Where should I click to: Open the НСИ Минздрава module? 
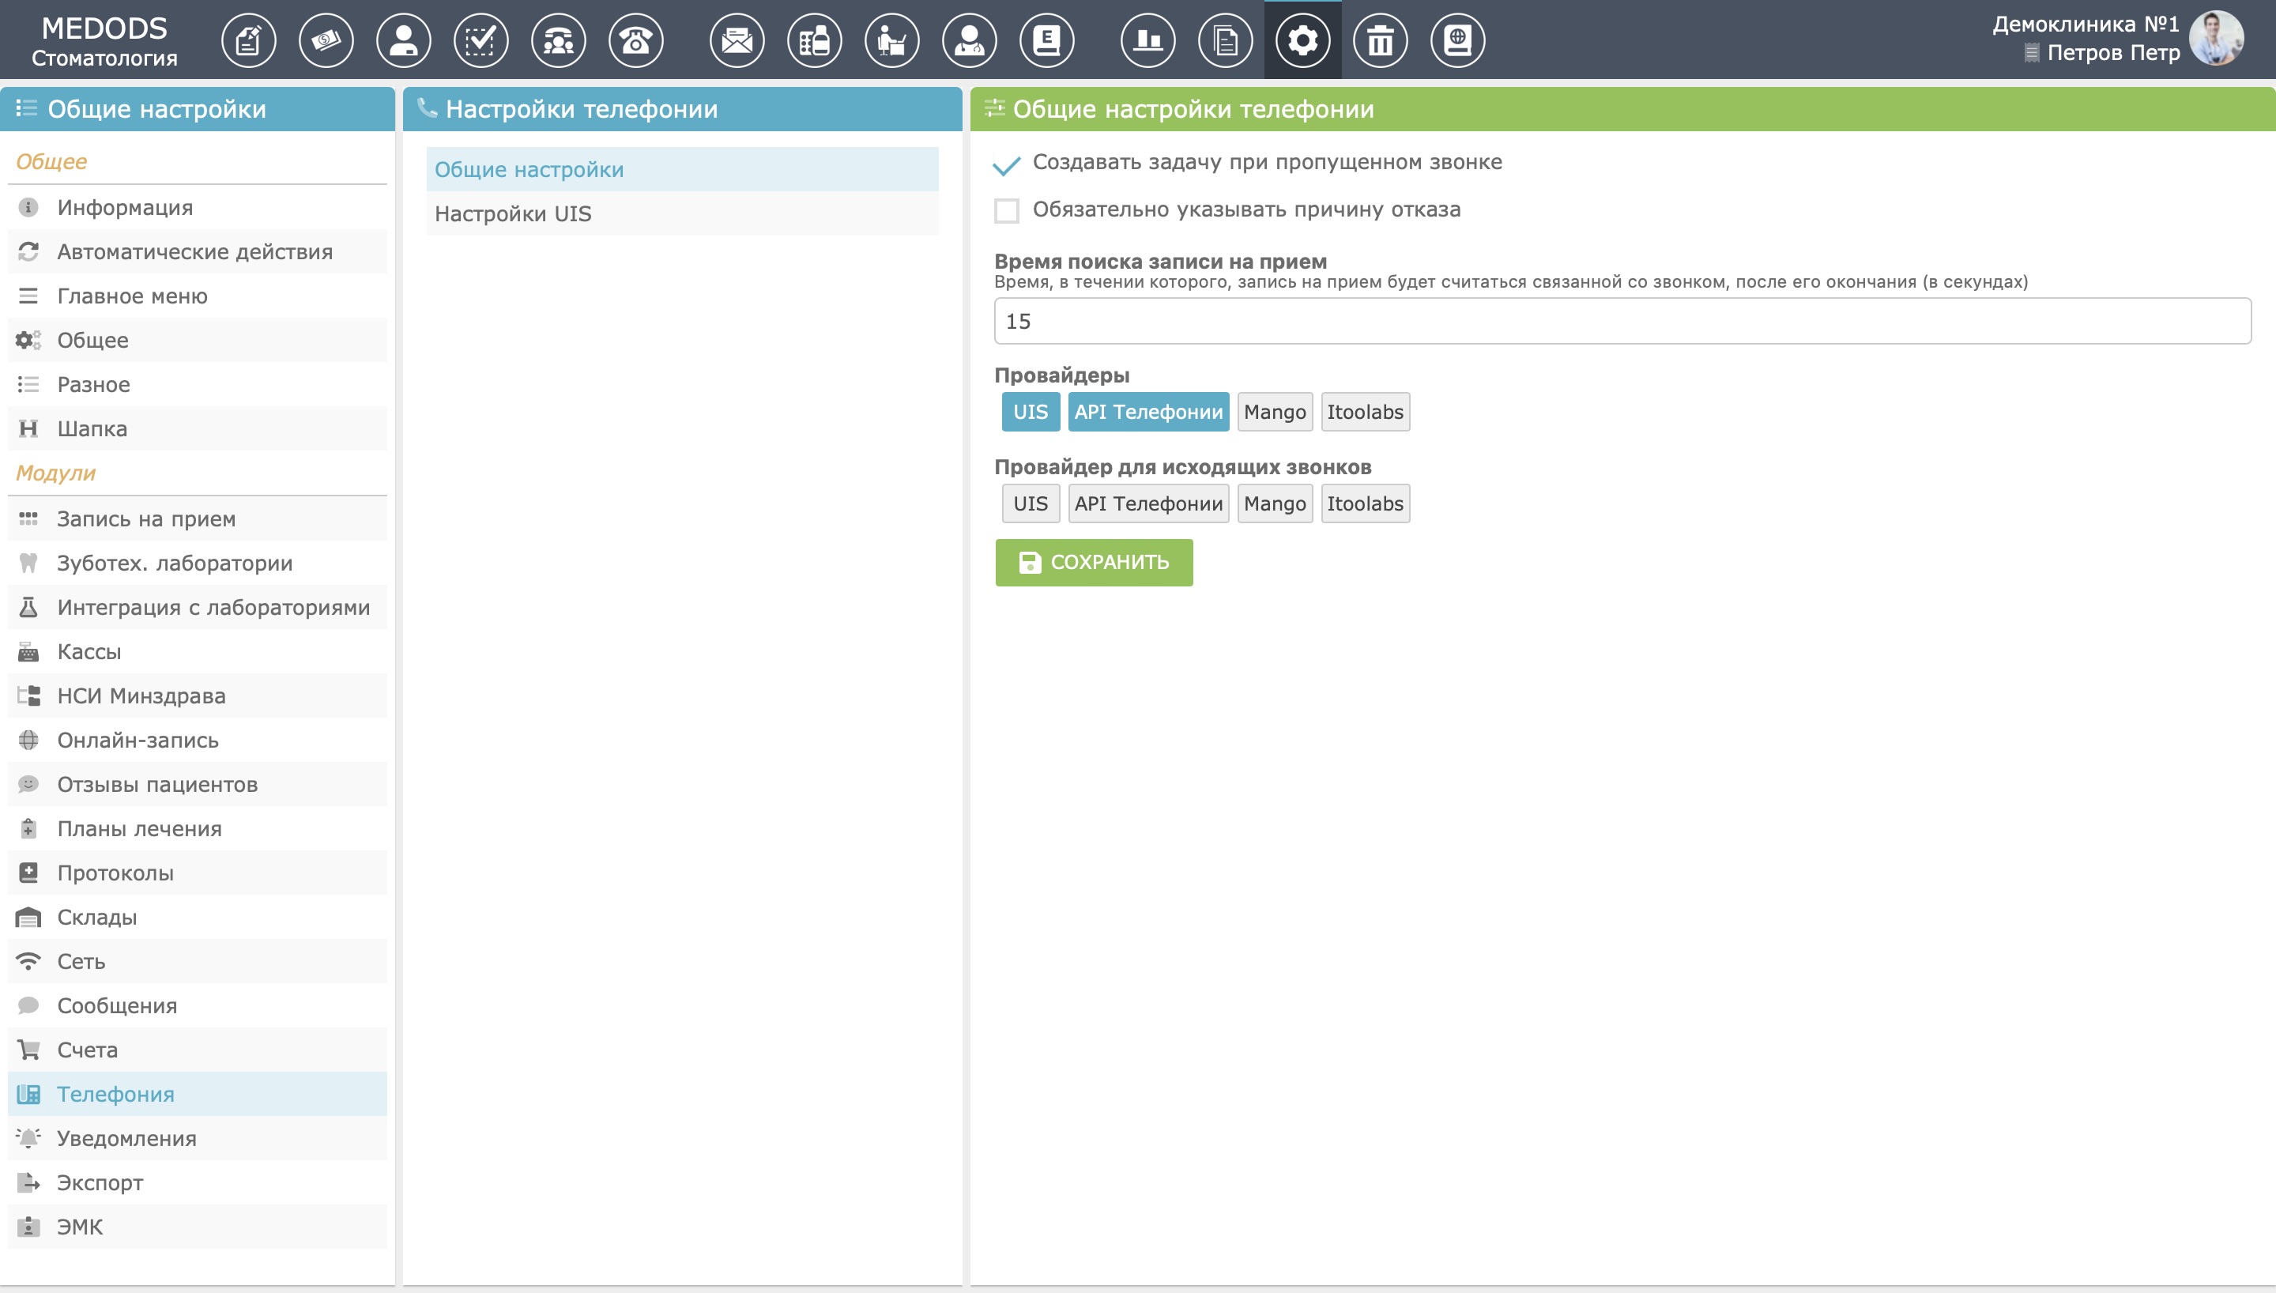(x=197, y=696)
